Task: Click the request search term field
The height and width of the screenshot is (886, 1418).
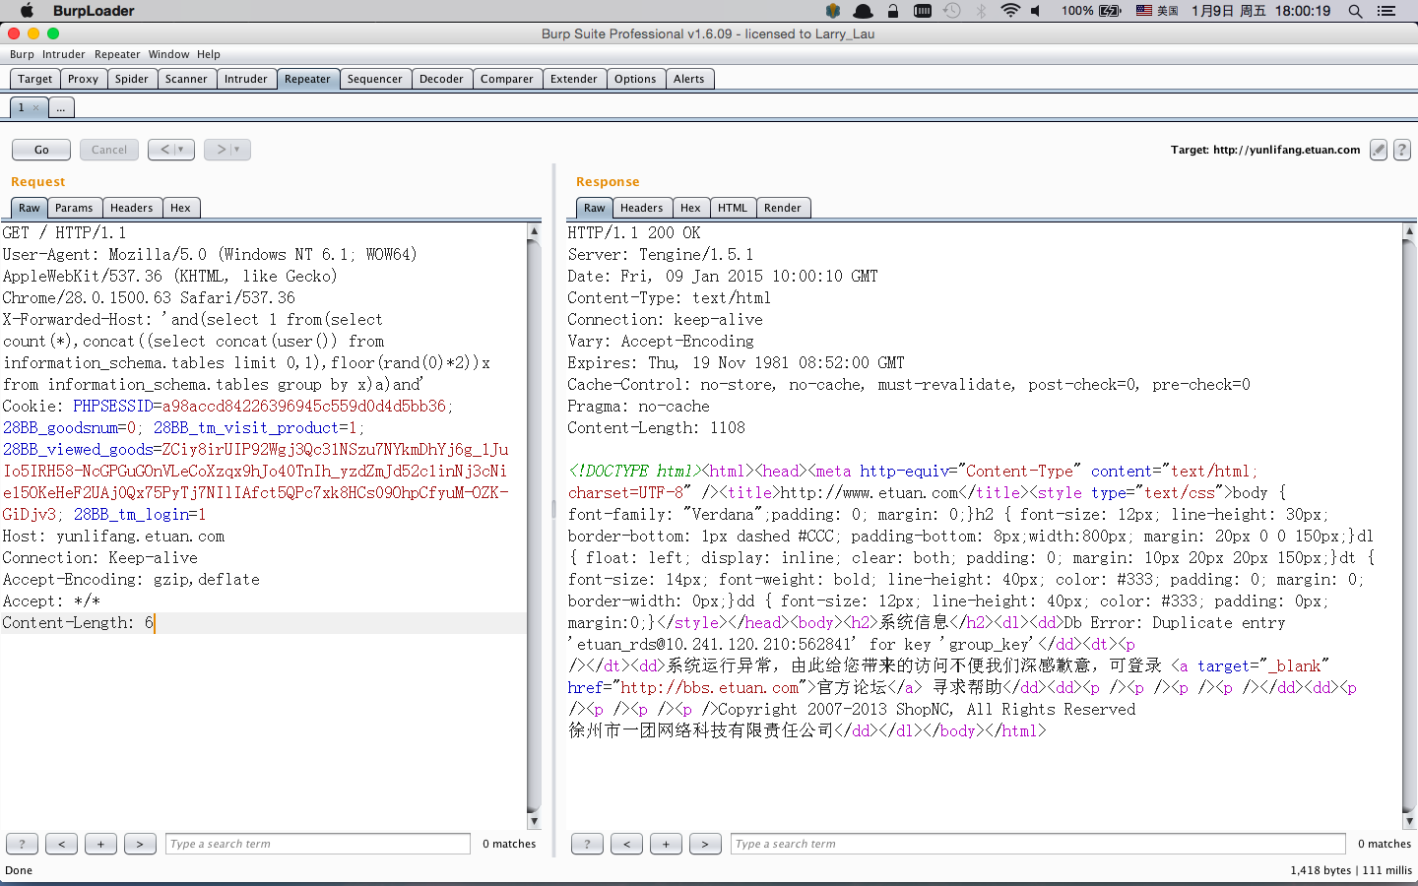Action: [318, 844]
